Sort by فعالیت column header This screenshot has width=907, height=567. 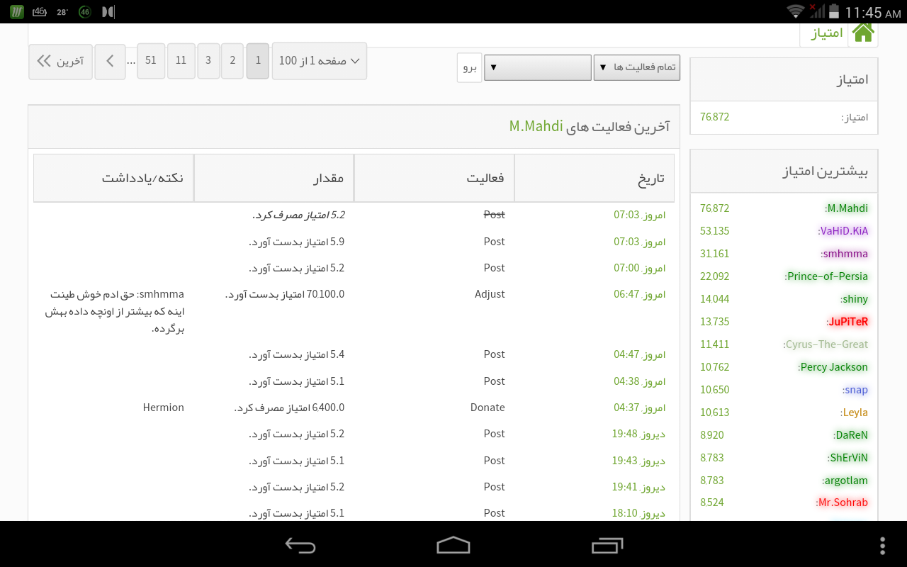(x=434, y=178)
